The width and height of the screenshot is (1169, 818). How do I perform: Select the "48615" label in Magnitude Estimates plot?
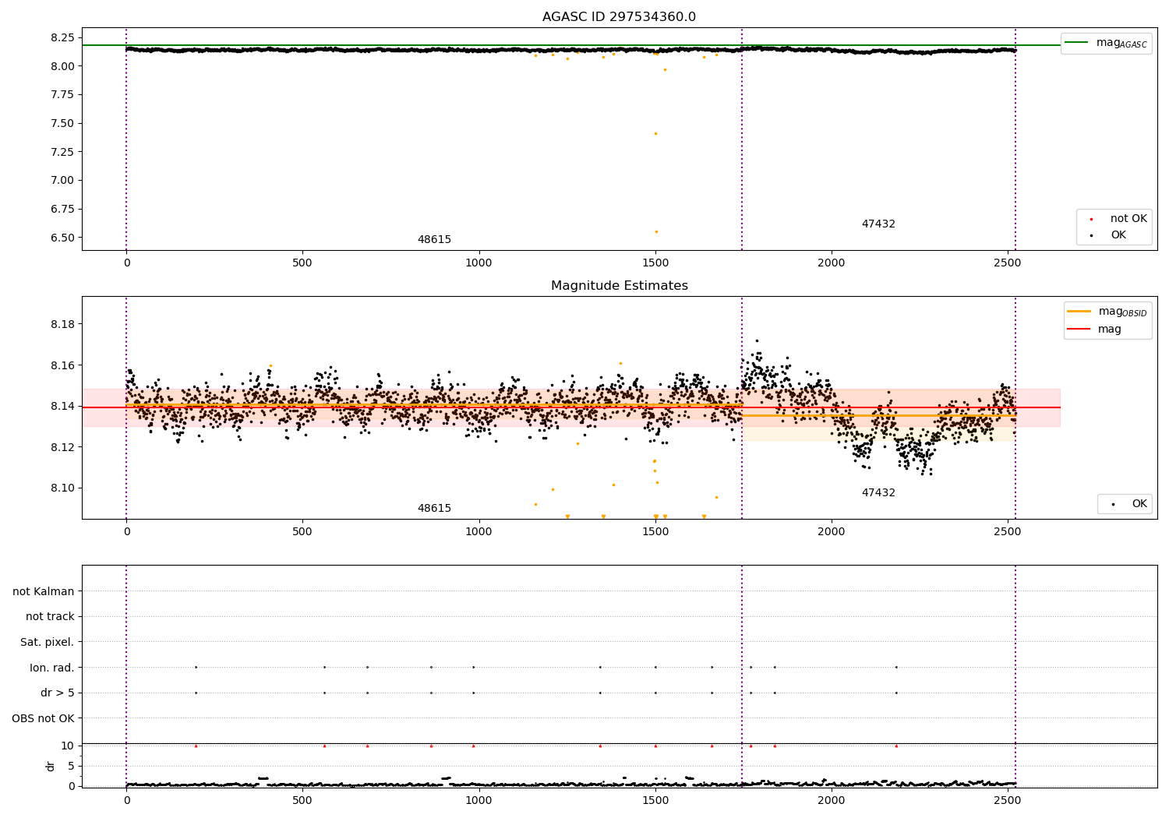click(x=434, y=509)
